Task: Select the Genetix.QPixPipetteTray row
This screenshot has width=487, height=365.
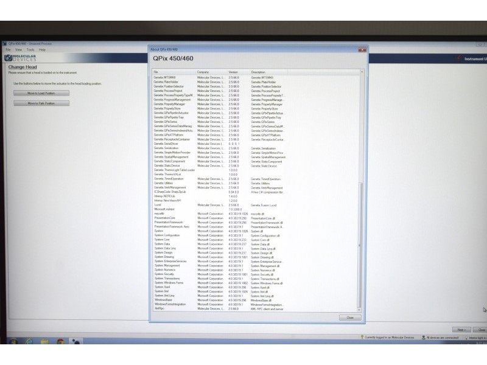Action: [x=219, y=117]
